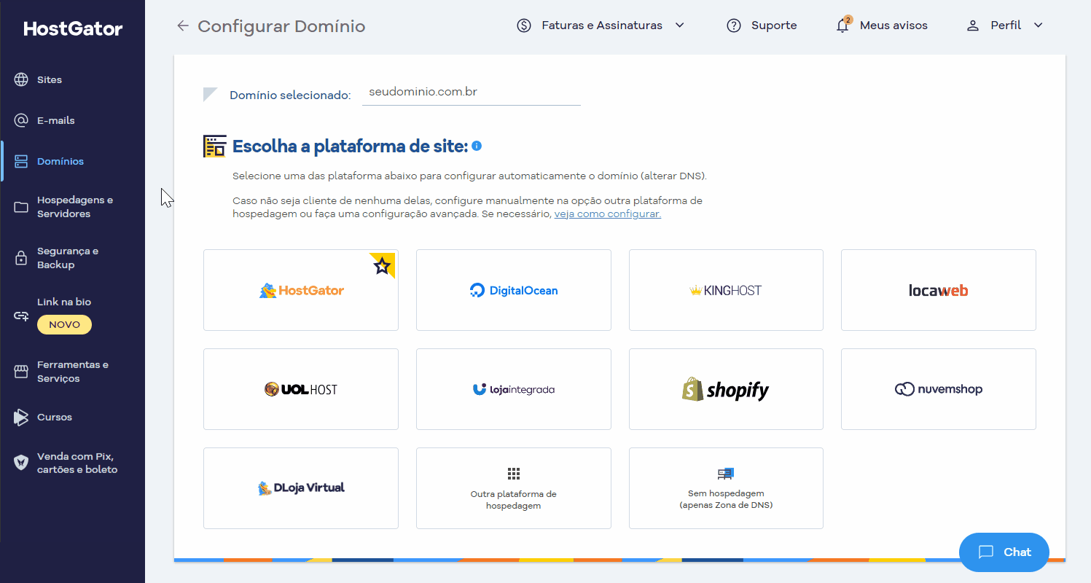Click the platform layout icon beside heading
The height and width of the screenshot is (583, 1091).
pyautogui.click(x=214, y=146)
